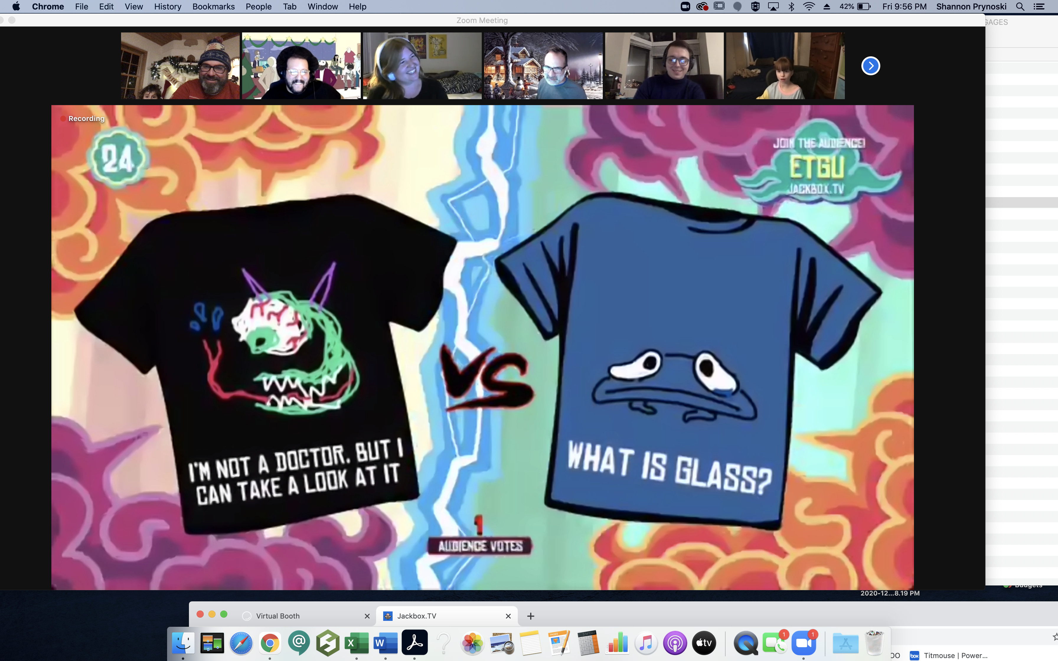Select the man in beanie video thumbnail

180,66
